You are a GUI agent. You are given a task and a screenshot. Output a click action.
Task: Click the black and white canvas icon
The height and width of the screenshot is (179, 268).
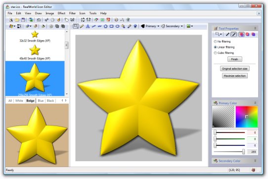point(19,26)
